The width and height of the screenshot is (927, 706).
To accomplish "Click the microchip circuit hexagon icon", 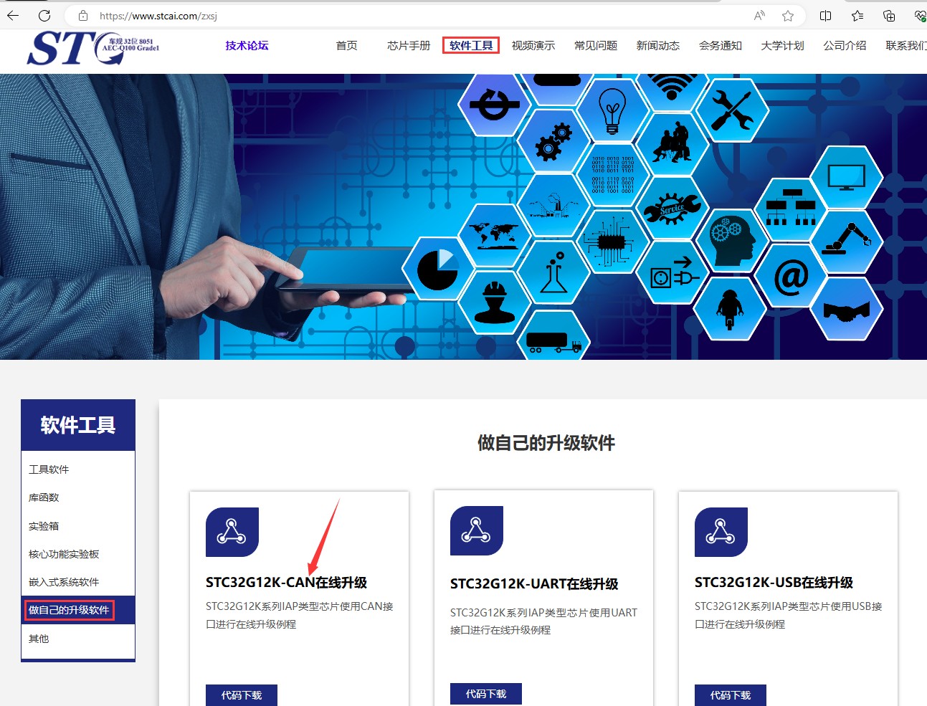I will point(612,242).
